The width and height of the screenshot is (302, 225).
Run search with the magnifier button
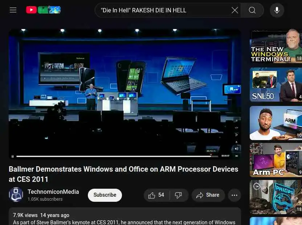pos(252,10)
